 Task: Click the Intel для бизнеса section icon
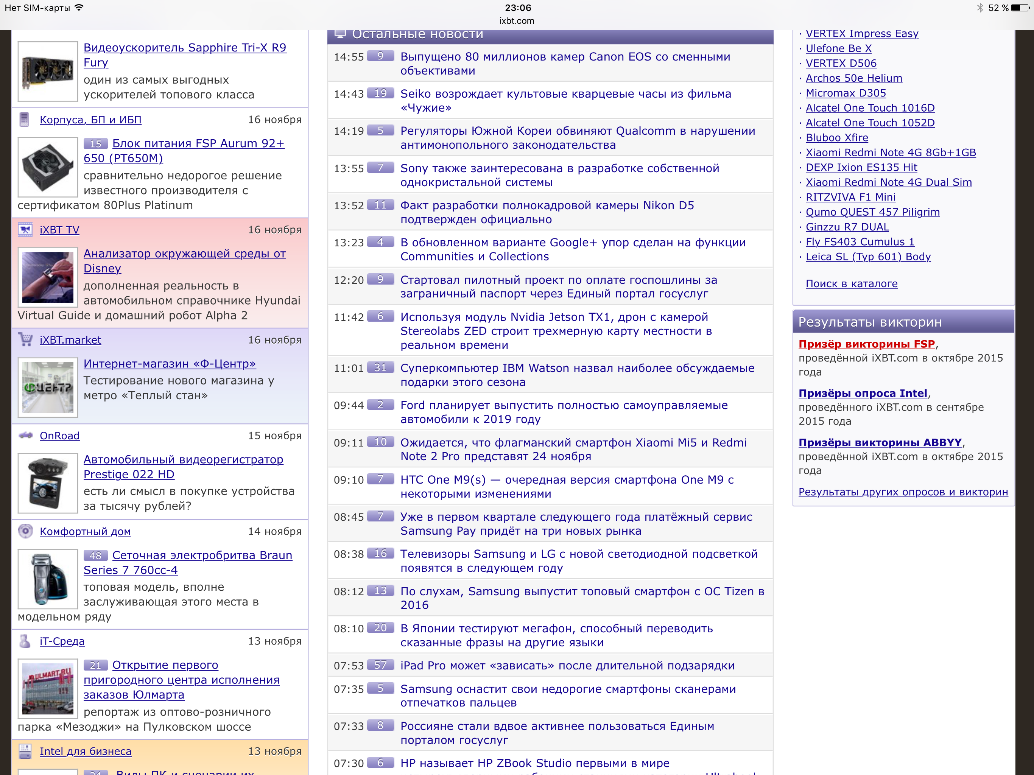pyautogui.click(x=25, y=751)
